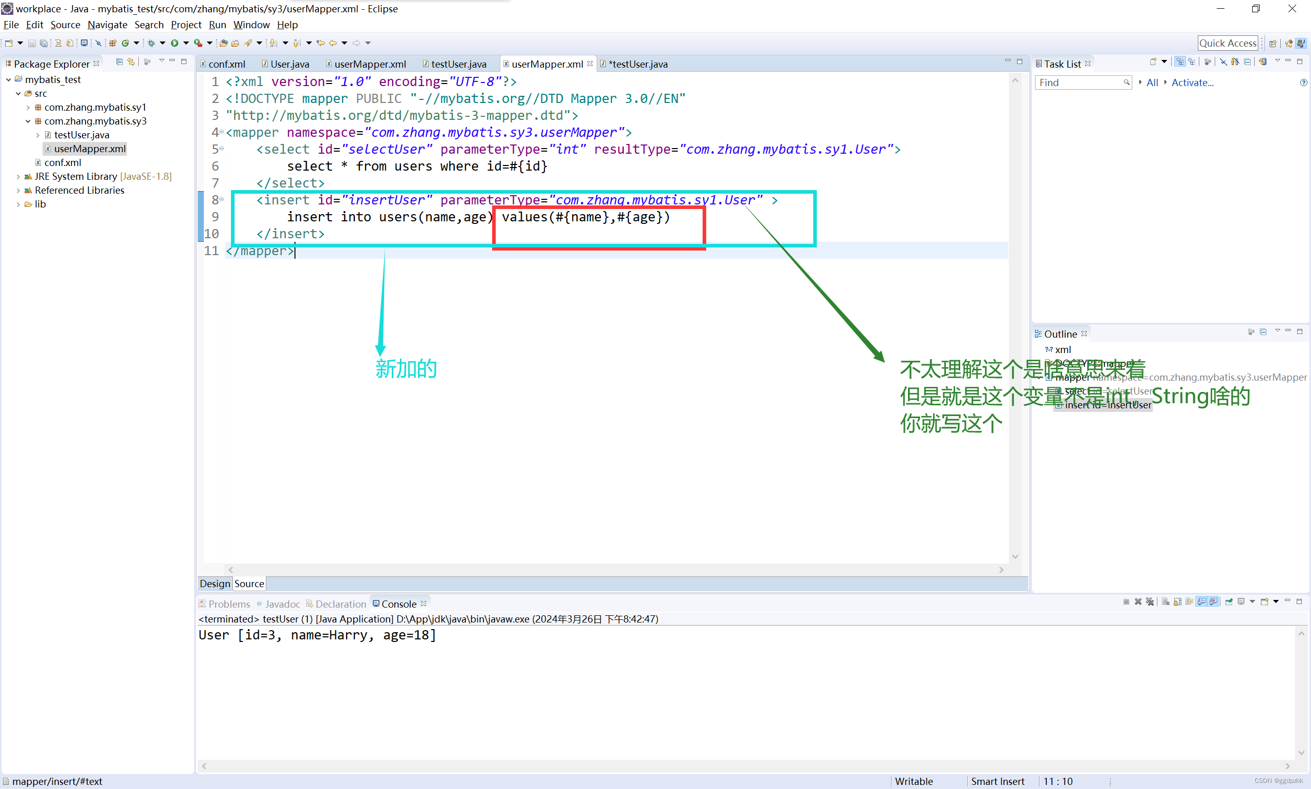Click Pin Console icon
The height and width of the screenshot is (789, 1311).
tap(1229, 602)
